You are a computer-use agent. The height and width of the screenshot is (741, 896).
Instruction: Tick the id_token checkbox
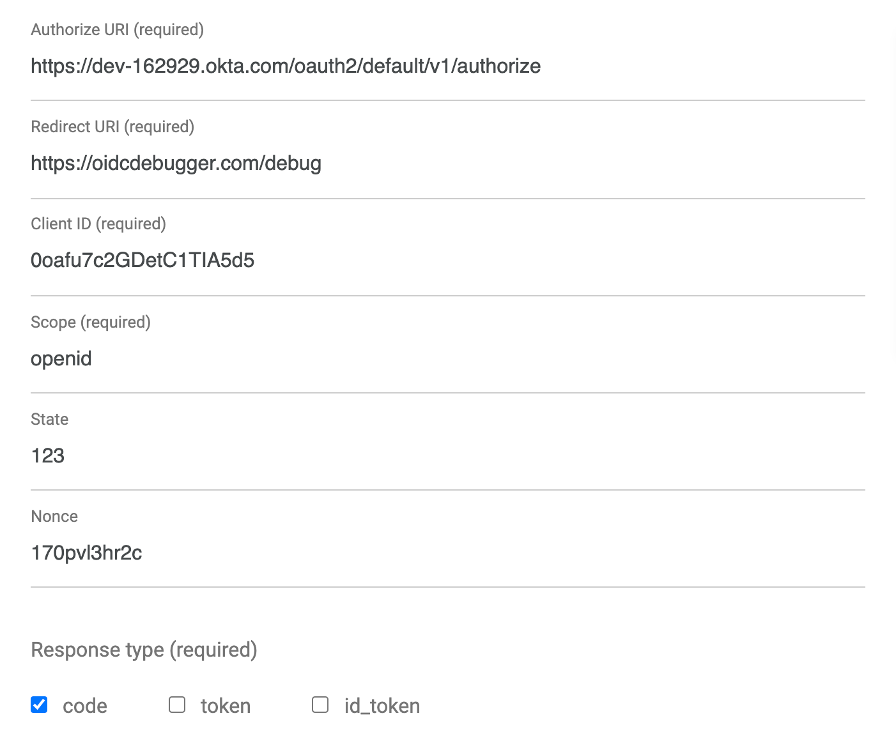click(x=320, y=705)
